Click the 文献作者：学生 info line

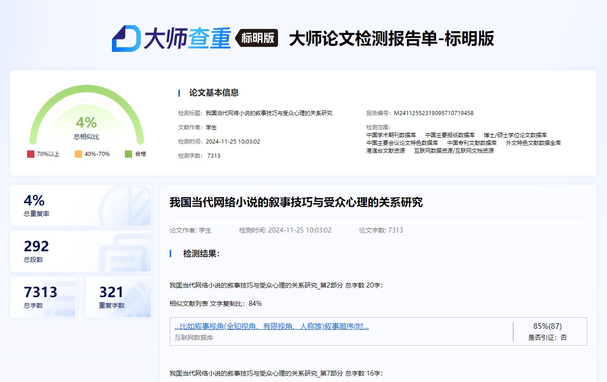[197, 127]
